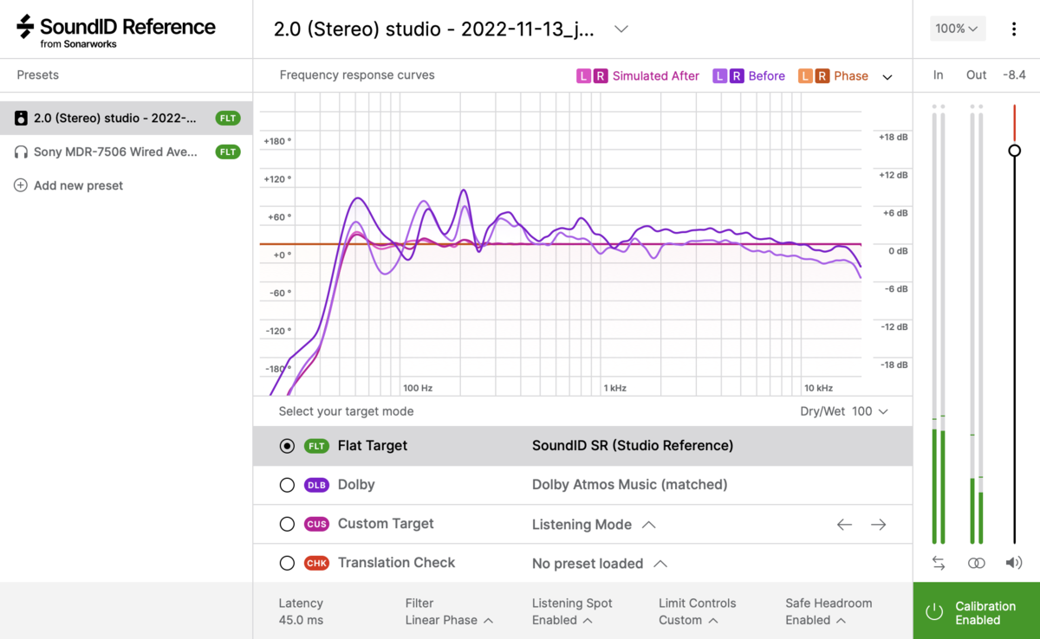Click SoundID SR (Studio Reference) text
1040x639 pixels.
(x=633, y=446)
